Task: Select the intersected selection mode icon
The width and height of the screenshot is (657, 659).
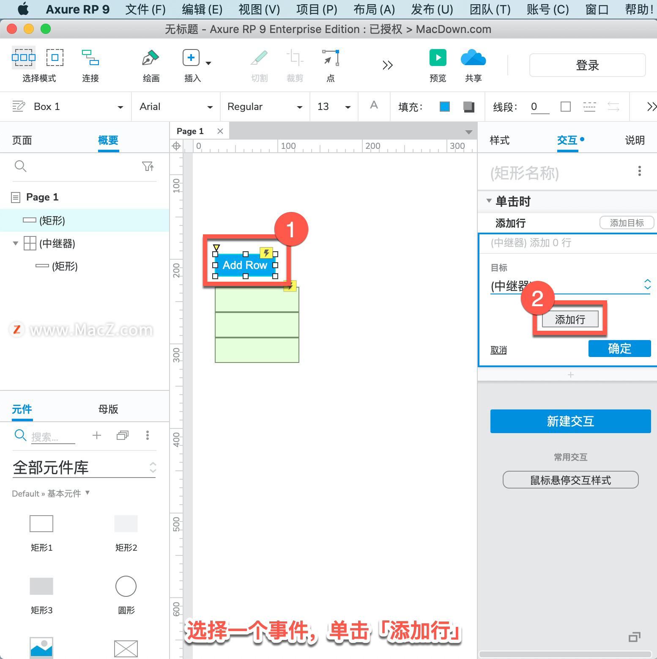Action: (x=23, y=57)
